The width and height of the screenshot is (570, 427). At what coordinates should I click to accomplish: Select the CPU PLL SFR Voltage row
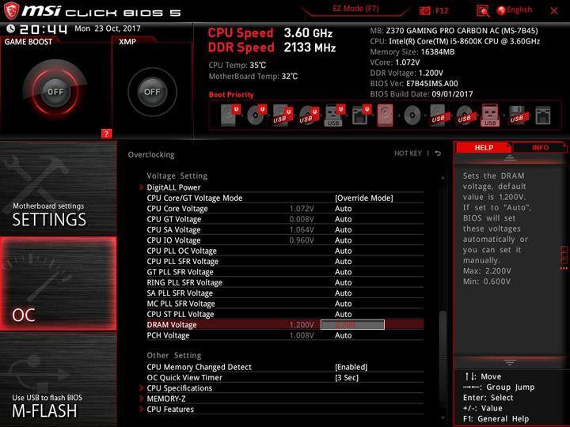point(285,261)
